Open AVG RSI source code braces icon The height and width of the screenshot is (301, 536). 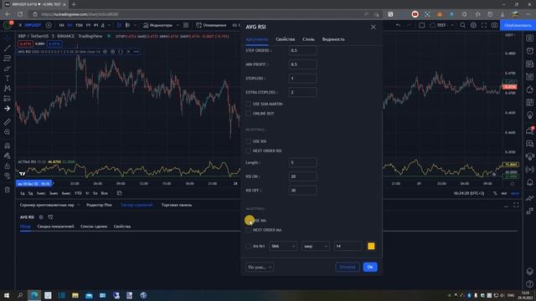point(121,52)
